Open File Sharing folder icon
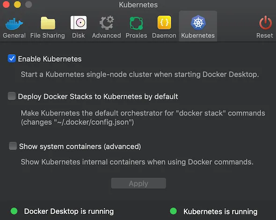Viewport: 276px width, 220px height. (48, 23)
